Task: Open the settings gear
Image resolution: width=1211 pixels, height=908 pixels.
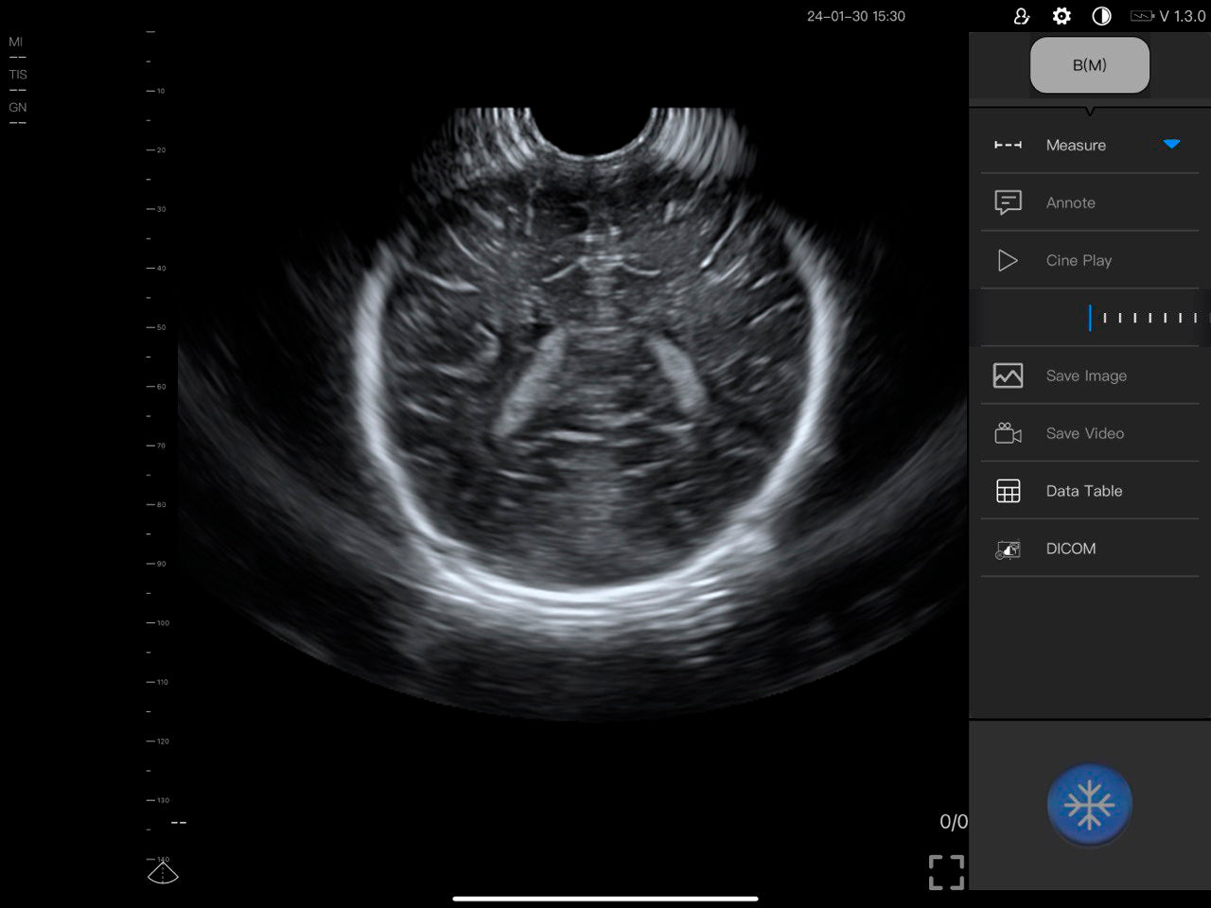Action: (1062, 16)
